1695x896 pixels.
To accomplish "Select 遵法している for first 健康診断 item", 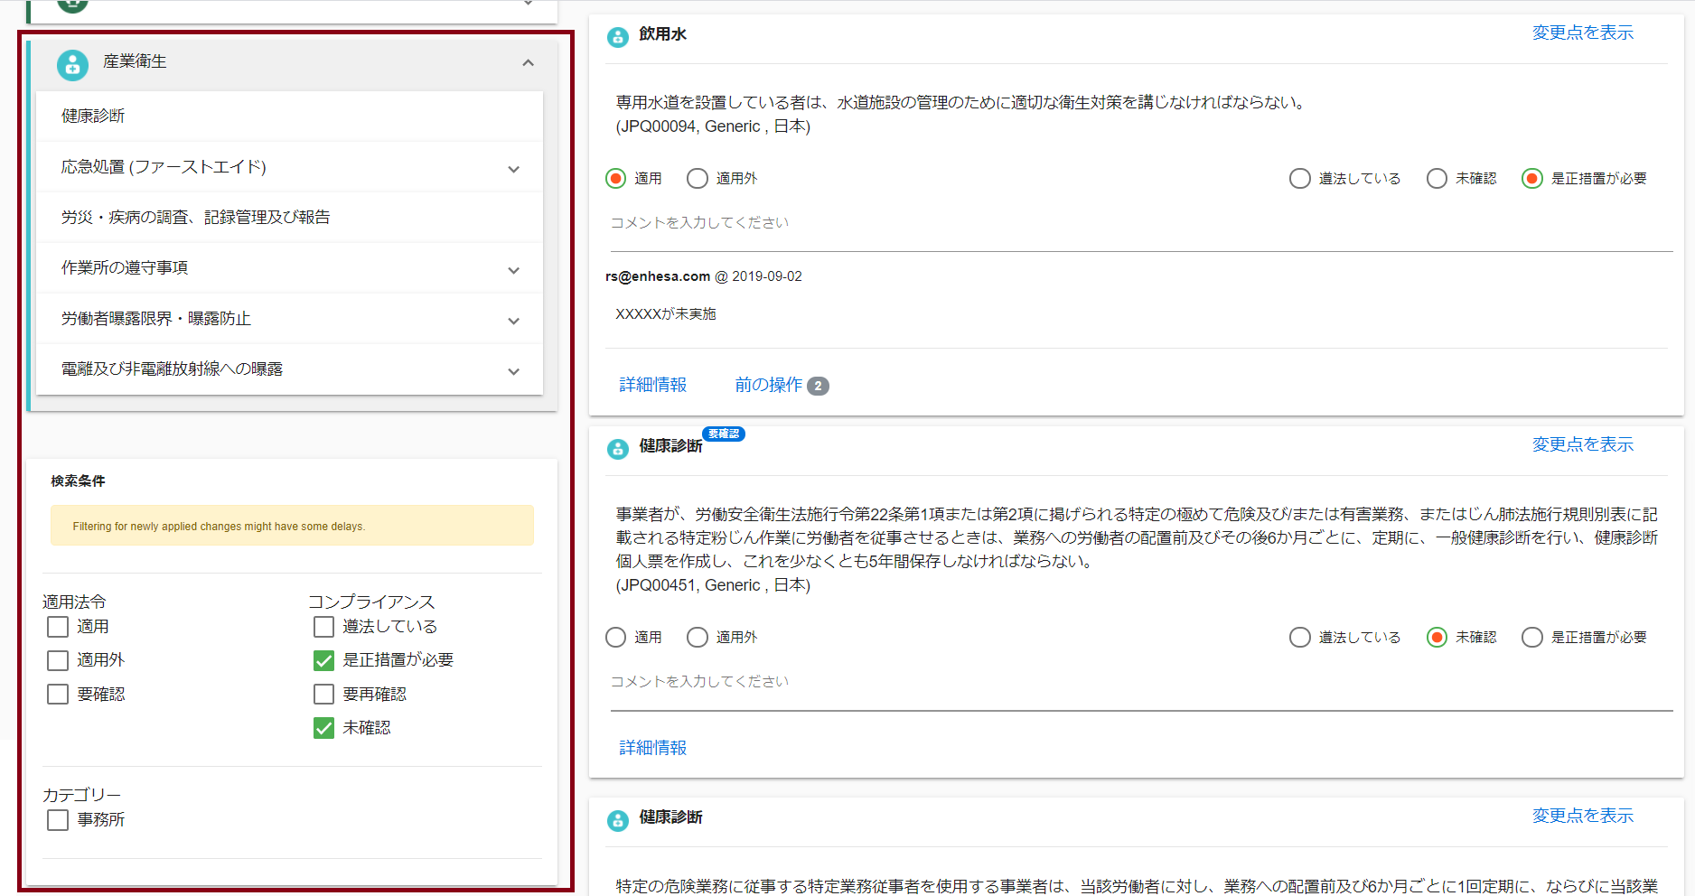I will [1300, 638].
